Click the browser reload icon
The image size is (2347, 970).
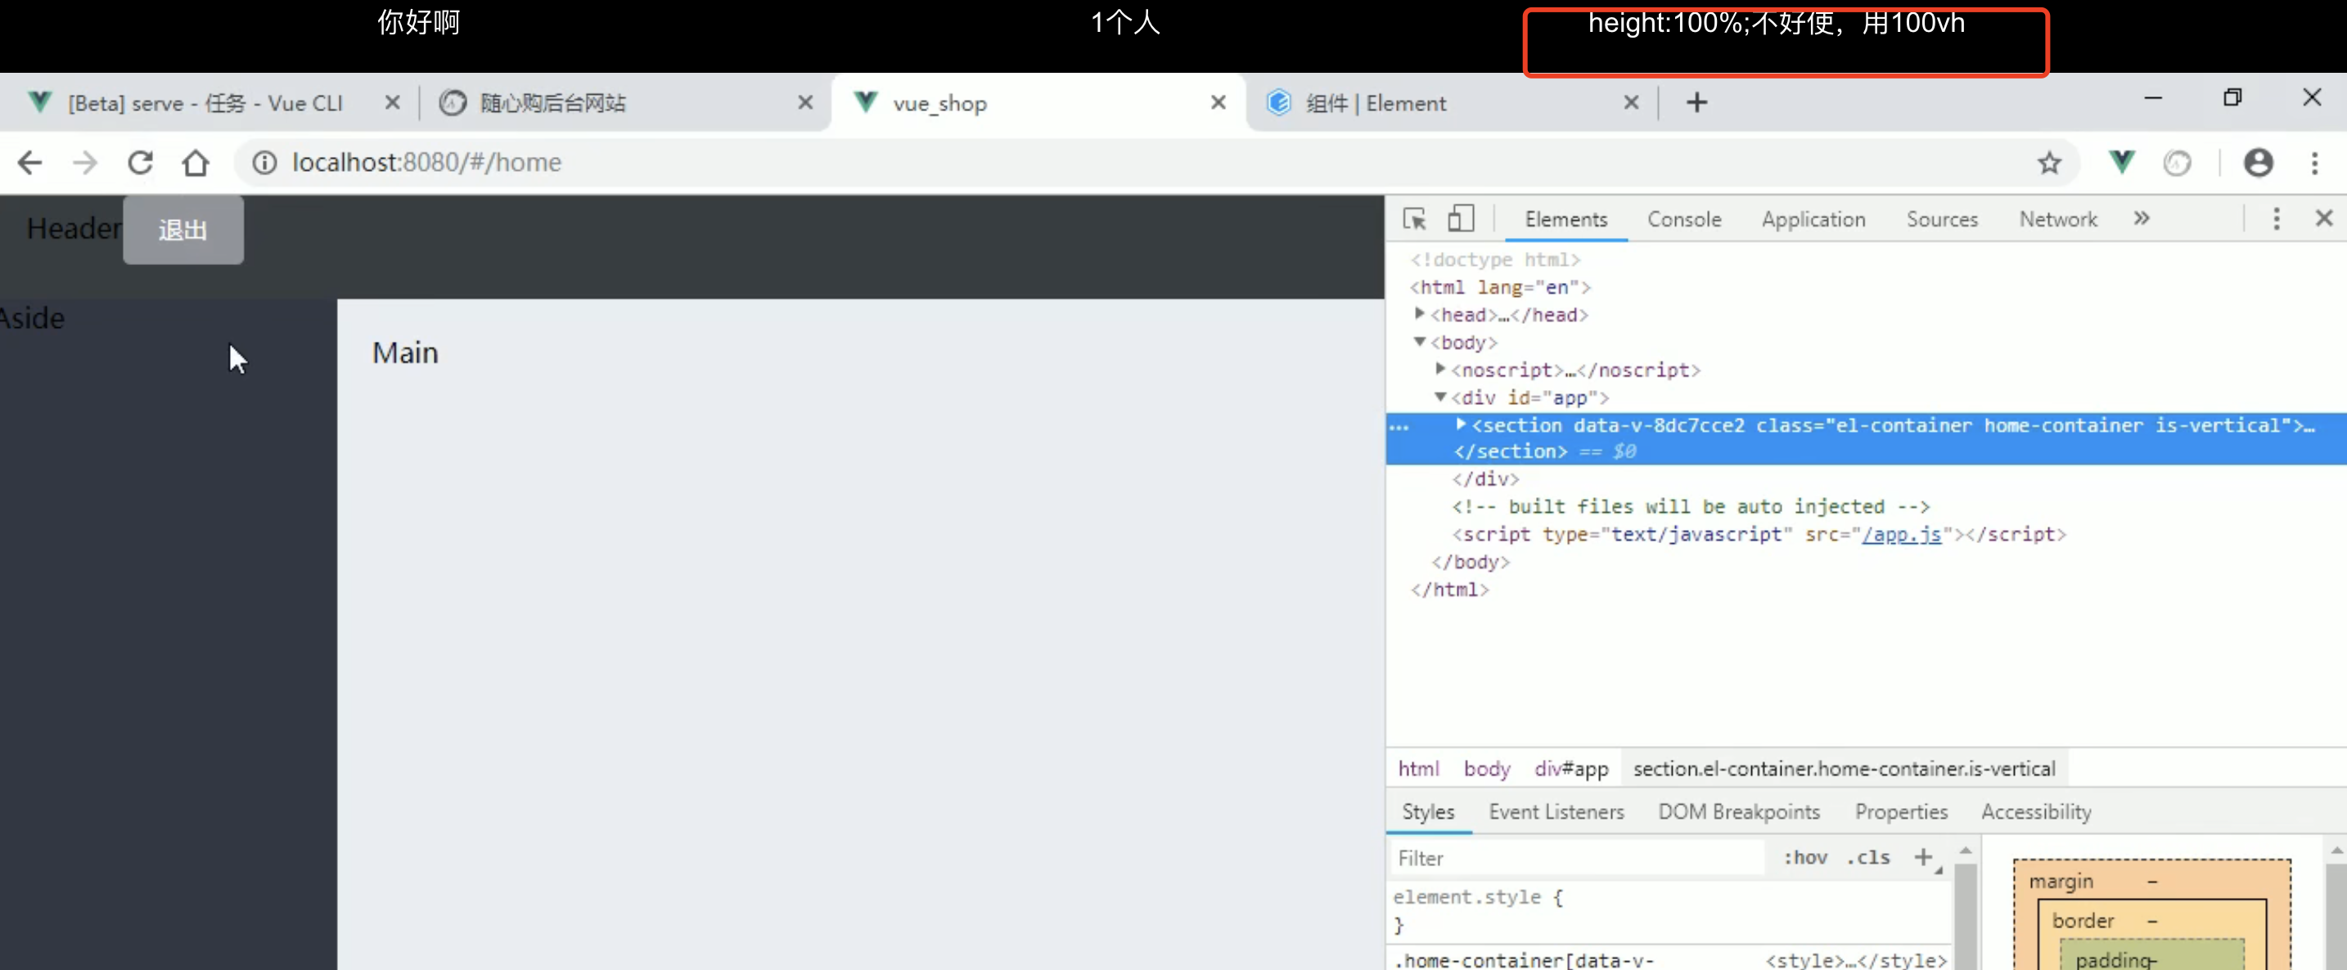tap(140, 163)
